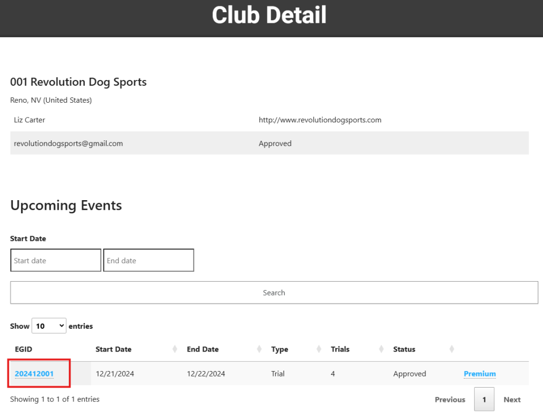Click the Status column sort arrows
The image size is (543, 413).
tap(451, 349)
